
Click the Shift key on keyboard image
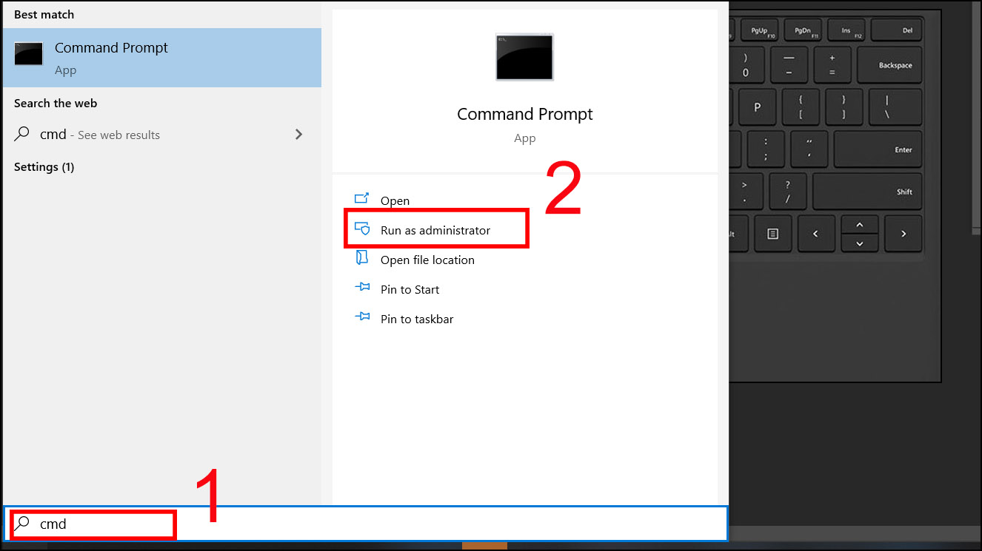867,192
